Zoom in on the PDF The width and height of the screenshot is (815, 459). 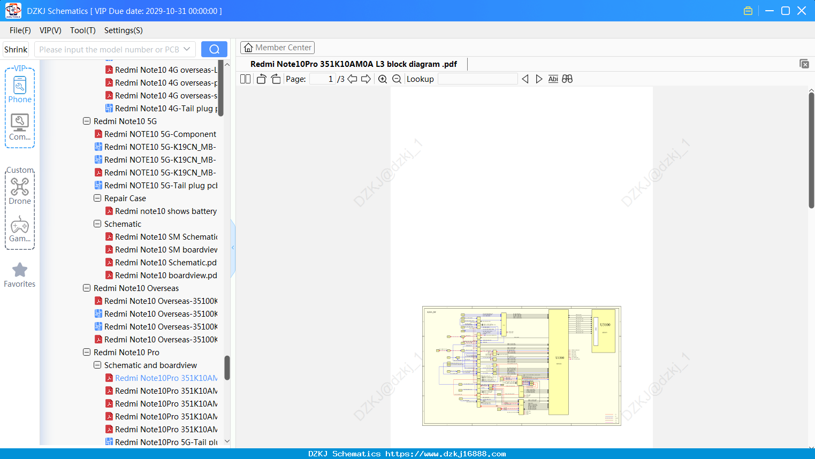[x=383, y=79]
